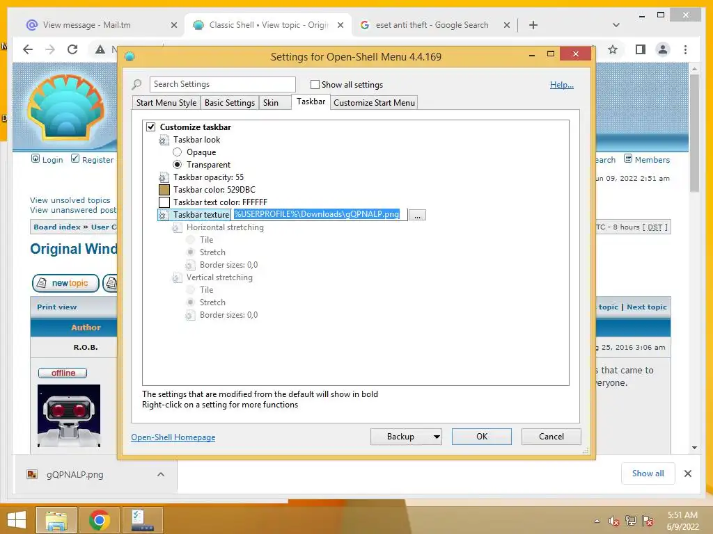Click the Taskbar text color swatch

(x=164, y=202)
